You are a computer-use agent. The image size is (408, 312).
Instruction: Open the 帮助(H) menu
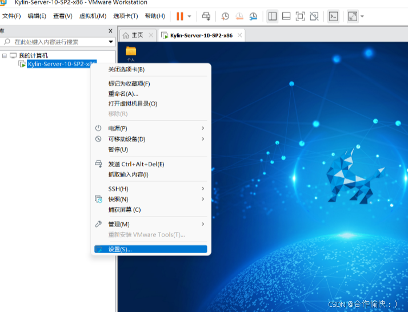click(155, 16)
